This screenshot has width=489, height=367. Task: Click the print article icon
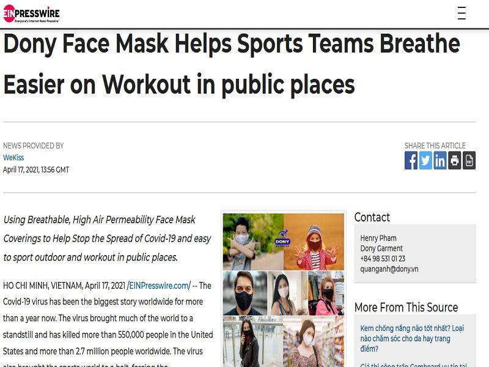454,160
